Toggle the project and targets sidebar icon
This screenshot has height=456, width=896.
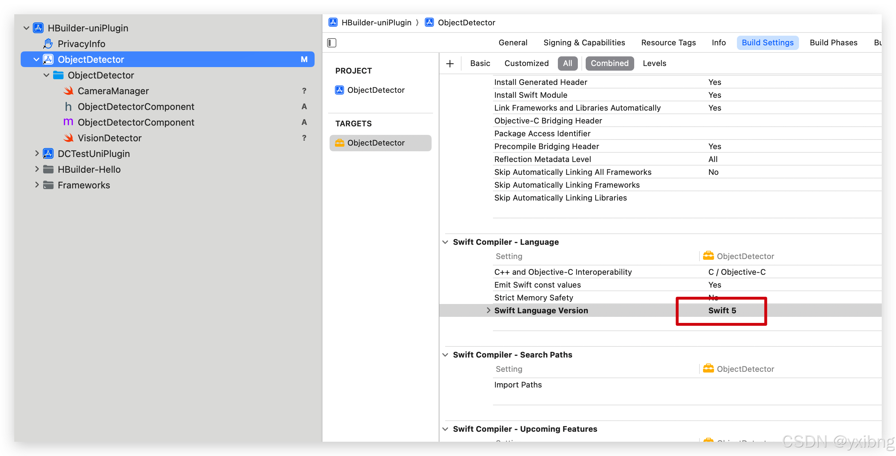(x=332, y=43)
